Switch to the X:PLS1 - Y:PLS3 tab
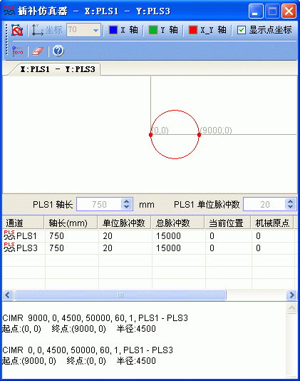Viewport: 300px width, 381px height. (58, 69)
